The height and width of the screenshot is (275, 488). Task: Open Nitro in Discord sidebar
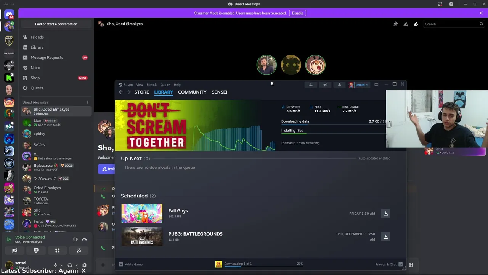pos(56,68)
